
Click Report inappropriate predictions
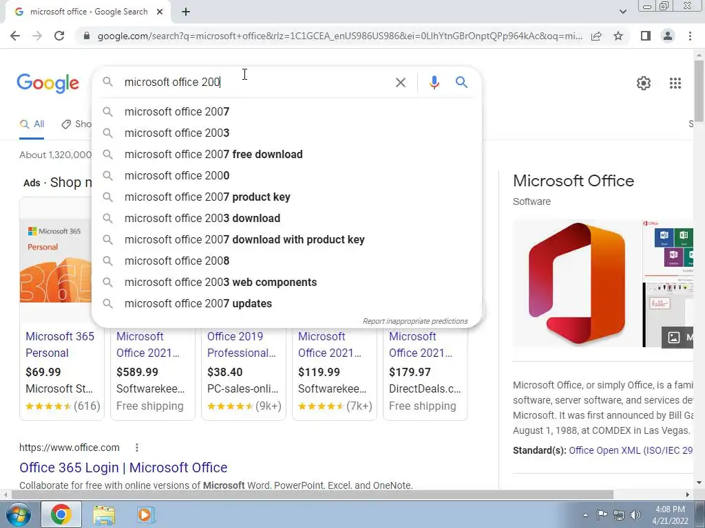click(415, 321)
